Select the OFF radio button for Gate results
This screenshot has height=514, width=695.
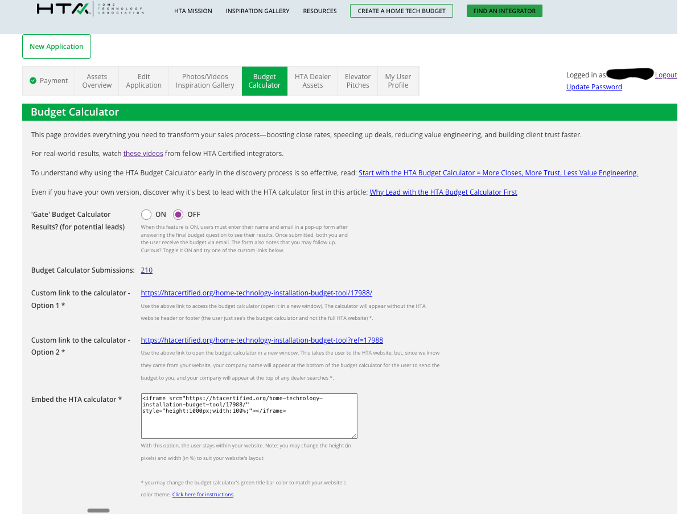(x=178, y=215)
